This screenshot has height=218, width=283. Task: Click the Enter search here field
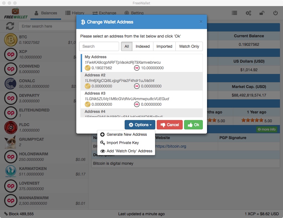pos(47,26)
